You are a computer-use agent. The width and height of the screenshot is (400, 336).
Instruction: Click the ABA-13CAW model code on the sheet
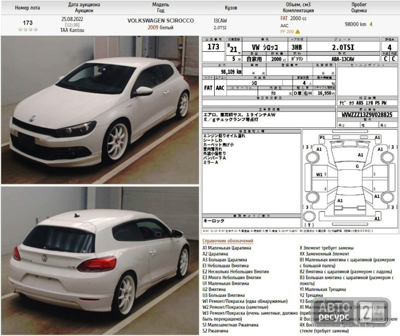coord(343,59)
